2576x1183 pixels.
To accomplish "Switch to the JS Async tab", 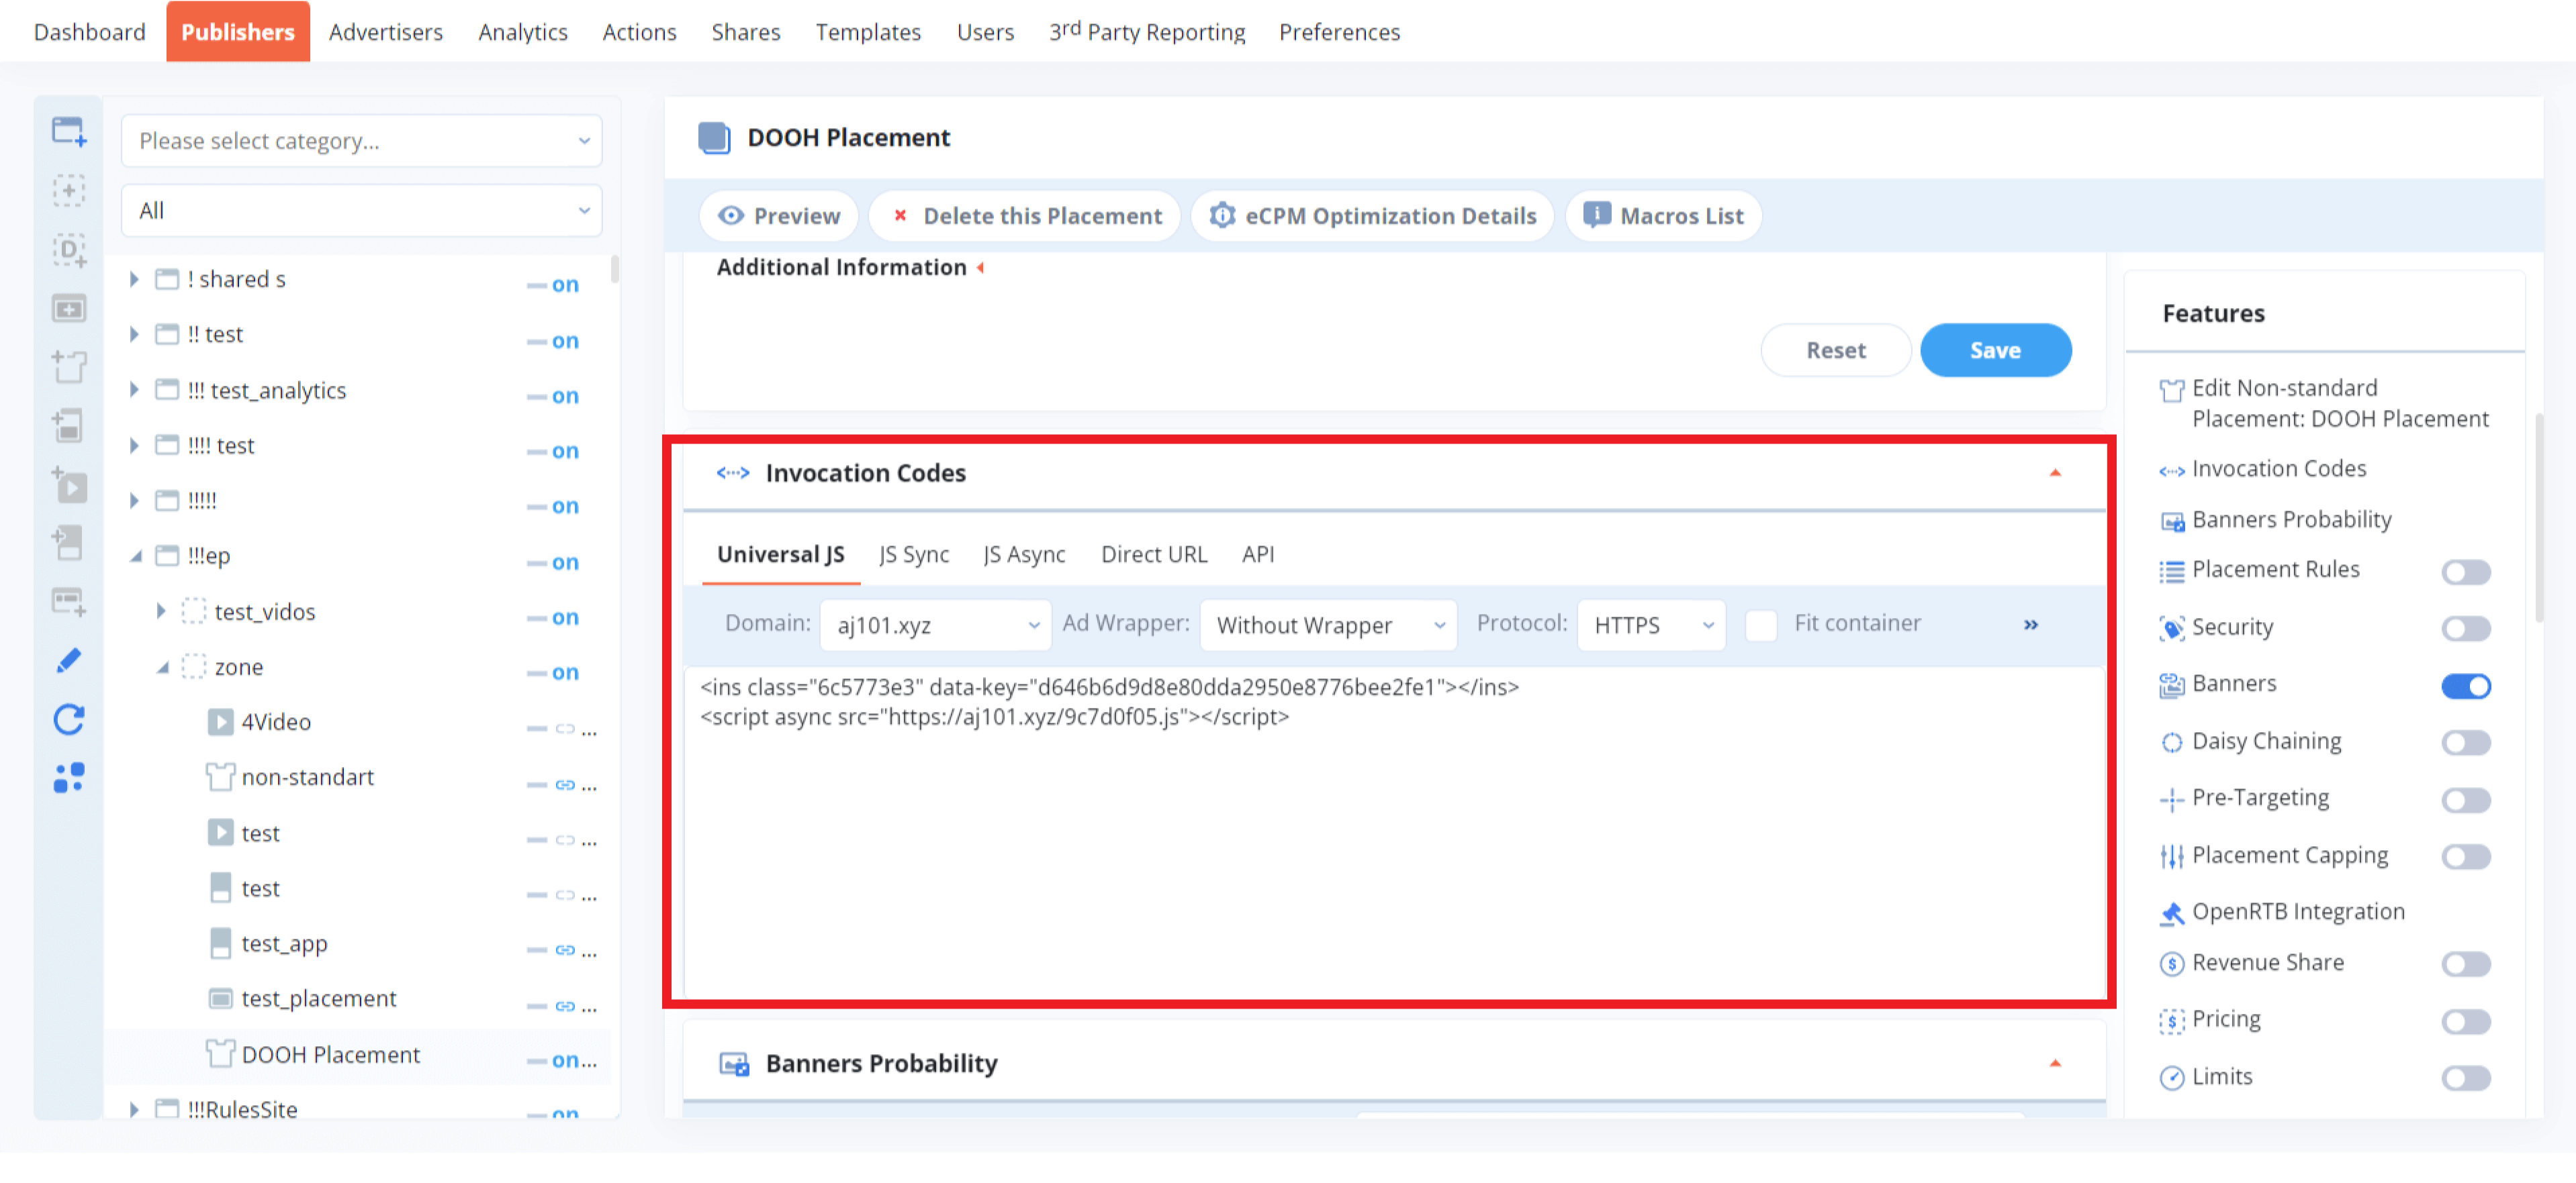I will [1023, 554].
